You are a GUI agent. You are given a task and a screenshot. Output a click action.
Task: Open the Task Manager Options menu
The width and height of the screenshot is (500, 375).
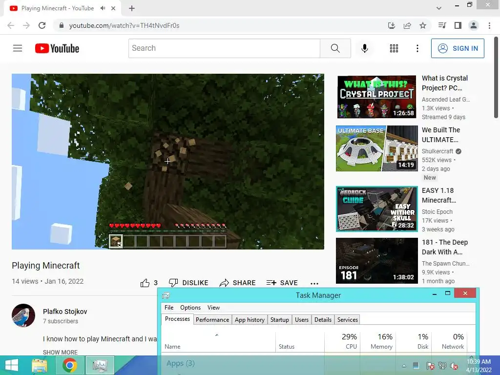tap(190, 308)
